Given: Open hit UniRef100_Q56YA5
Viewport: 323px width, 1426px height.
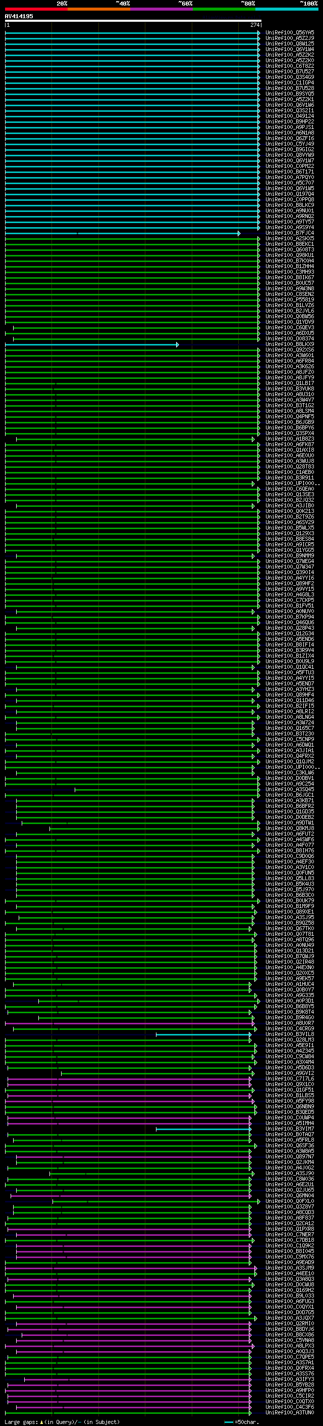Looking at the screenshot, I should pos(290,33).
